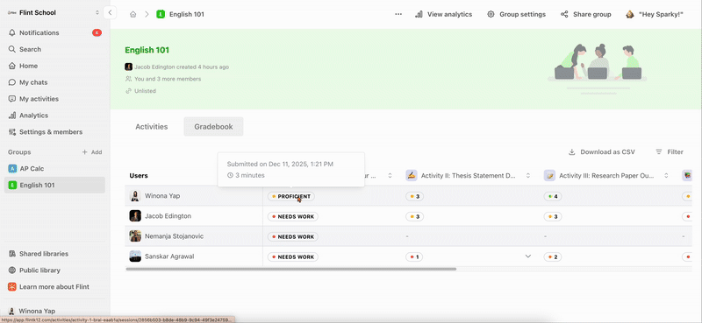Click Sanskar Agrawal's Activity III score 2
702x323 pixels.
(x=553, y=256)
